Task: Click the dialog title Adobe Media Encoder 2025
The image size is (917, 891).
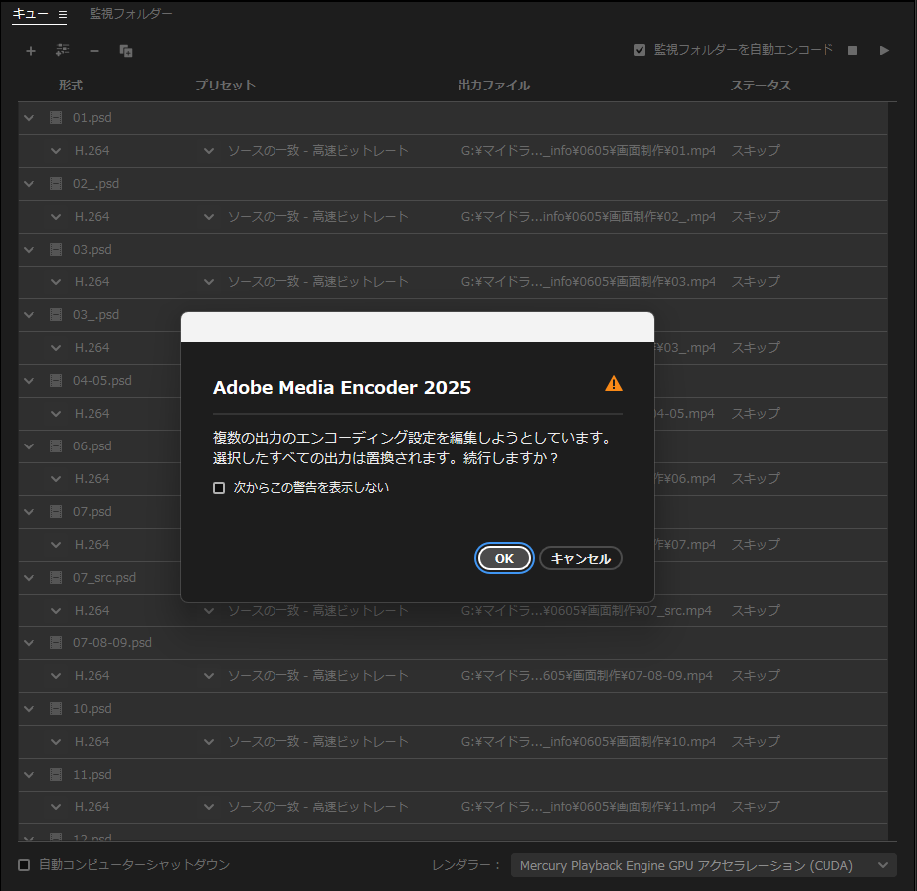Action: pos(341,387)
